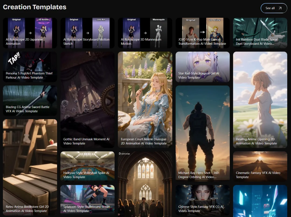This screenshot has width=291, height=217.
Task: Open the gothic cathedral crowd template
Action: 145,184
